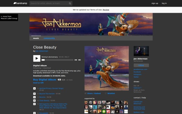Play Tommy's Anniversary in the main player
182x114 pixels.
[x=37, y=58]
